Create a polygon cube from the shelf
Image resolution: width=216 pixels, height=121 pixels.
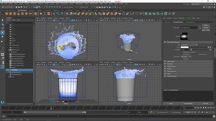(x=10, y=13)
